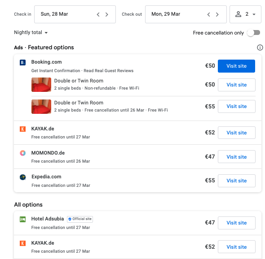Click the KAYAK.de logo under All options

click(x=22, y=243)
